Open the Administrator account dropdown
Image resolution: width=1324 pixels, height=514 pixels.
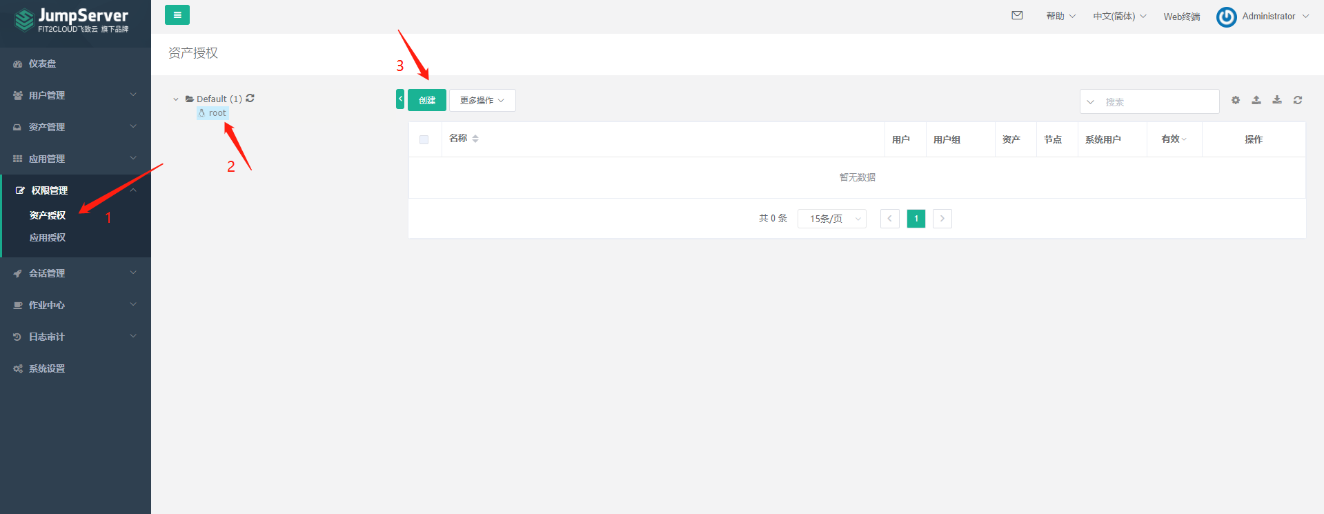pyautogui.click(x=1275, y=16)
